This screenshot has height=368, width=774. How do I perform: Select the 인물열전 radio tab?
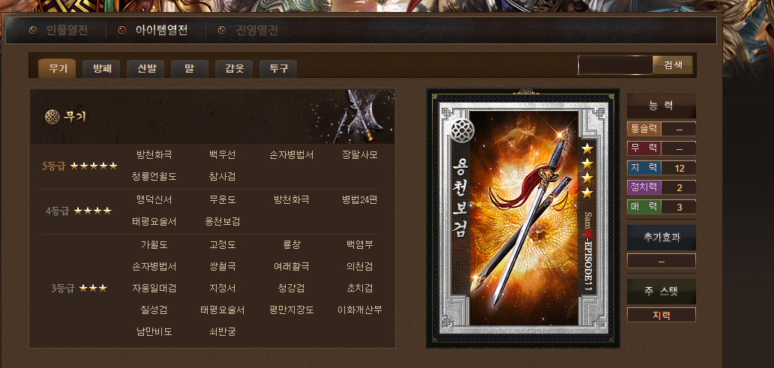58,30
